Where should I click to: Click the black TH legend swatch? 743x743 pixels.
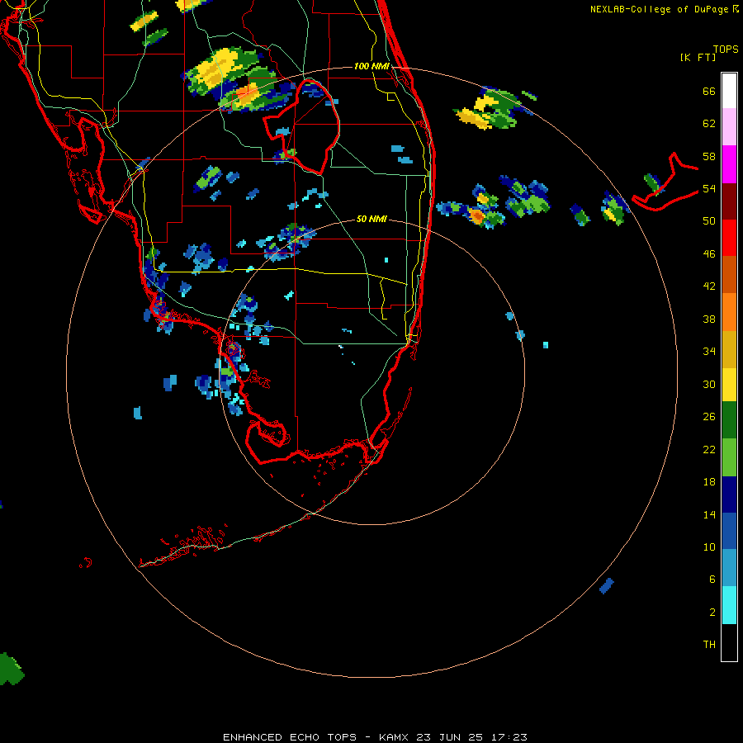[729, 642]
